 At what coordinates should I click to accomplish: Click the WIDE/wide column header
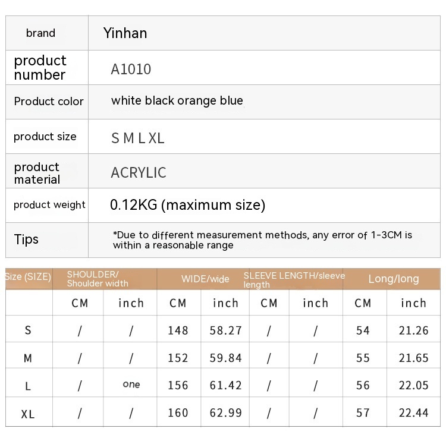coord(205,279)
